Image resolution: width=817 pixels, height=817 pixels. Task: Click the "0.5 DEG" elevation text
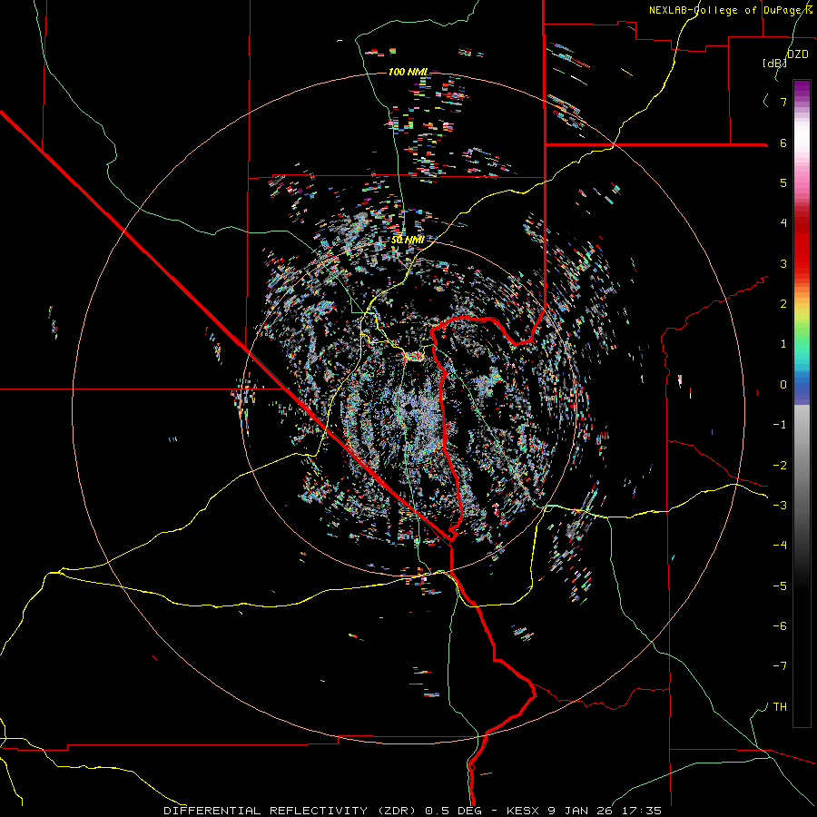[x=453, y=811]
